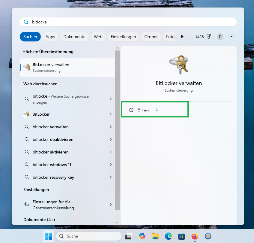Image resolution: width=254 pixels, height=243 pixels.
Task: Select bitlocker verwalten web suggestion
Action: click(67, 127)
